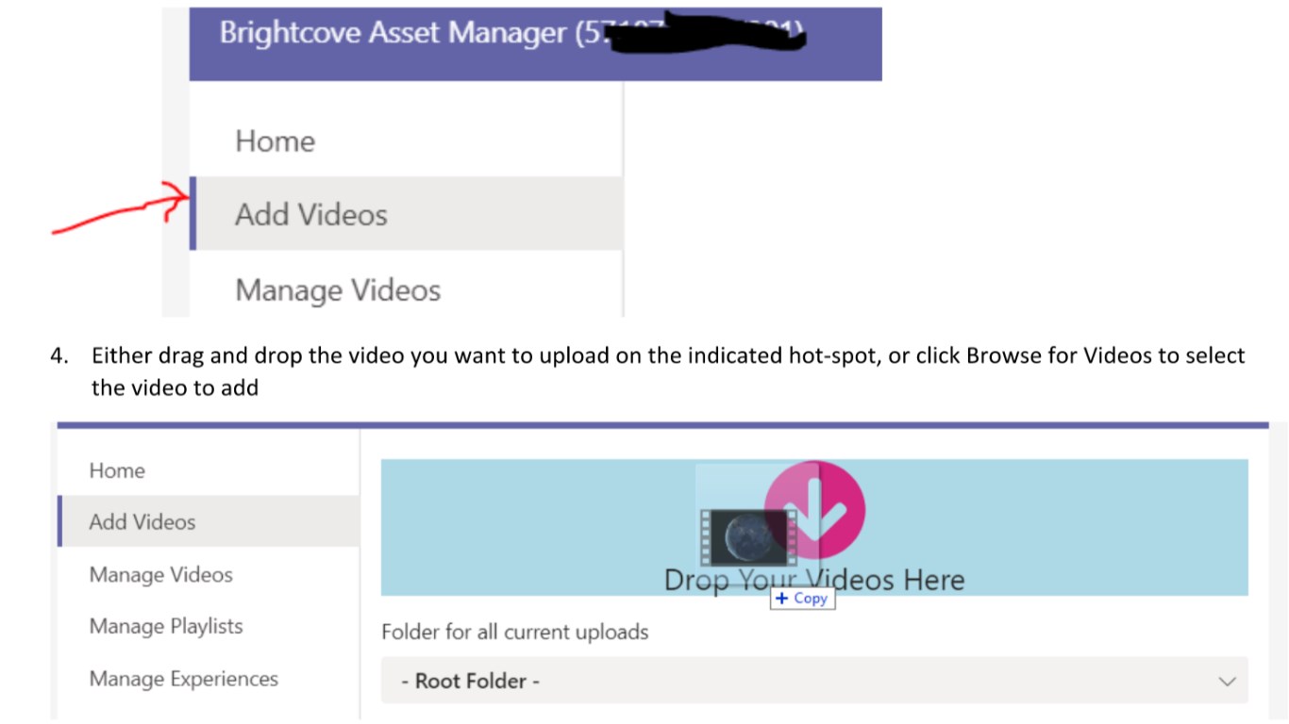Screen dimensions: 1289x724
Task: Click the Drop Your Videos Here area
Action: (814, 528)
